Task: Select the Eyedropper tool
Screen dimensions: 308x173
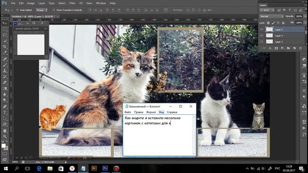Action: (x=5, y=53)
